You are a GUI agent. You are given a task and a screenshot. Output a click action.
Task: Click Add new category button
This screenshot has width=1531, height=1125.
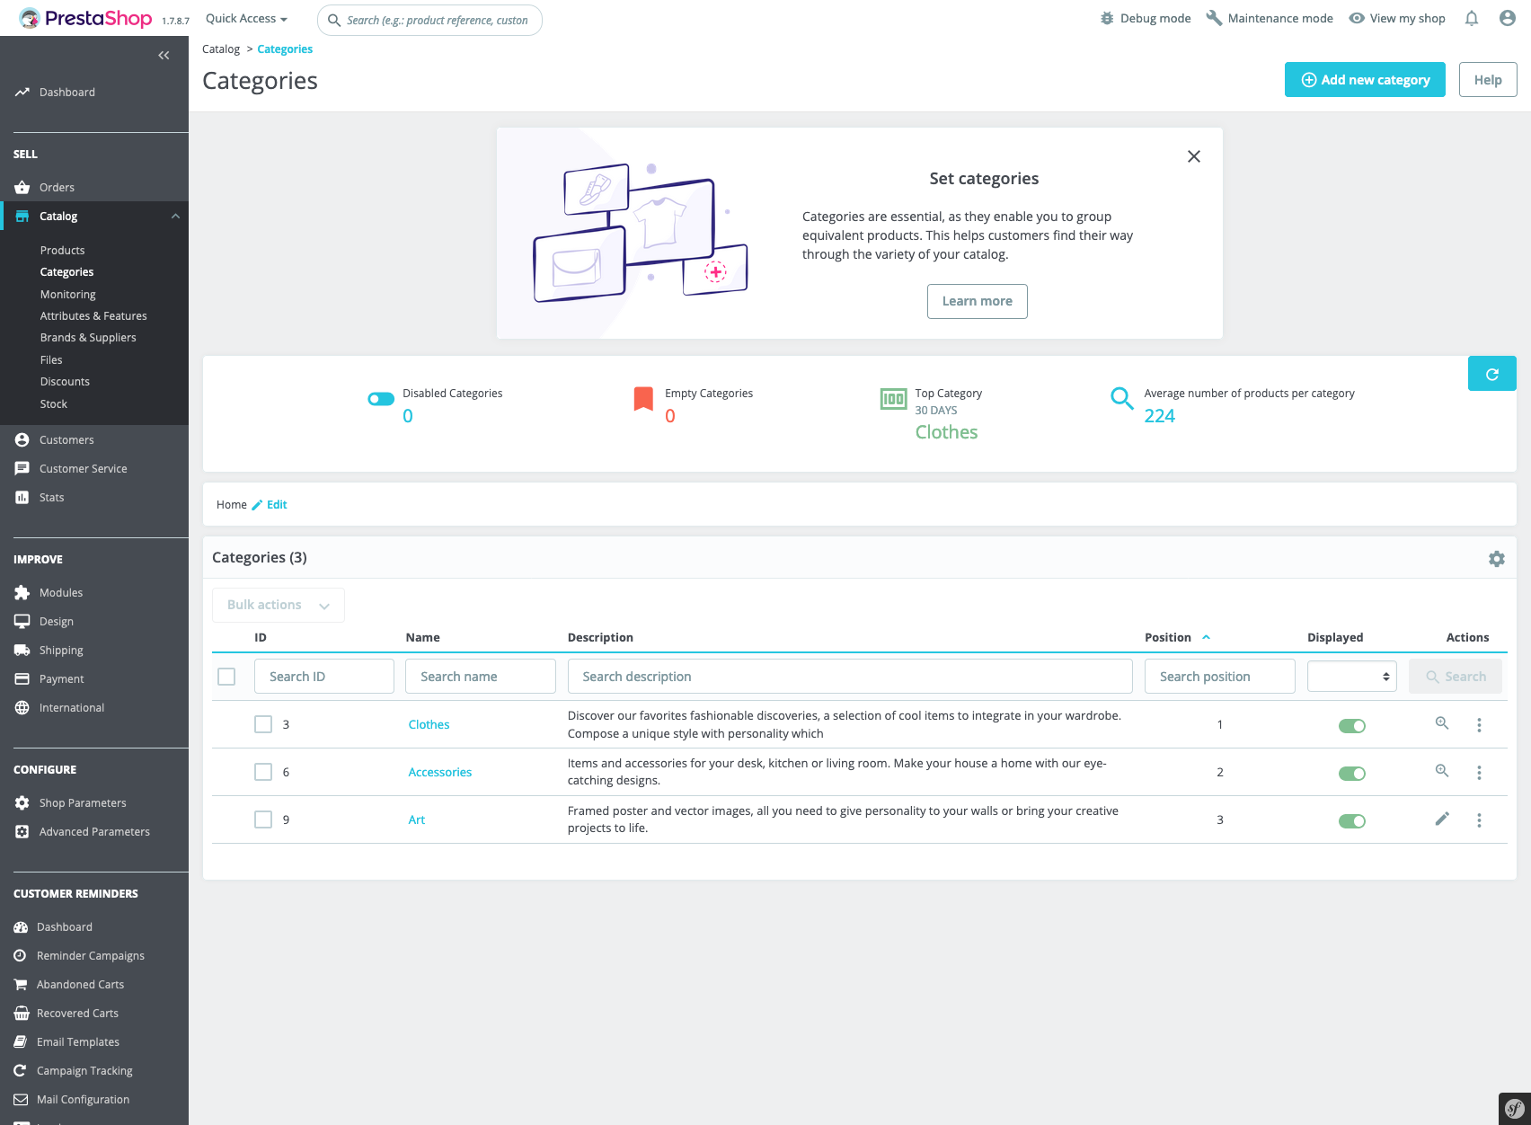click(x=1365, y=80)
